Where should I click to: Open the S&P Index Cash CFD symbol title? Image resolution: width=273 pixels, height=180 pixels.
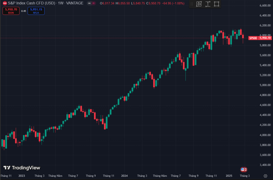coord(46,3)
